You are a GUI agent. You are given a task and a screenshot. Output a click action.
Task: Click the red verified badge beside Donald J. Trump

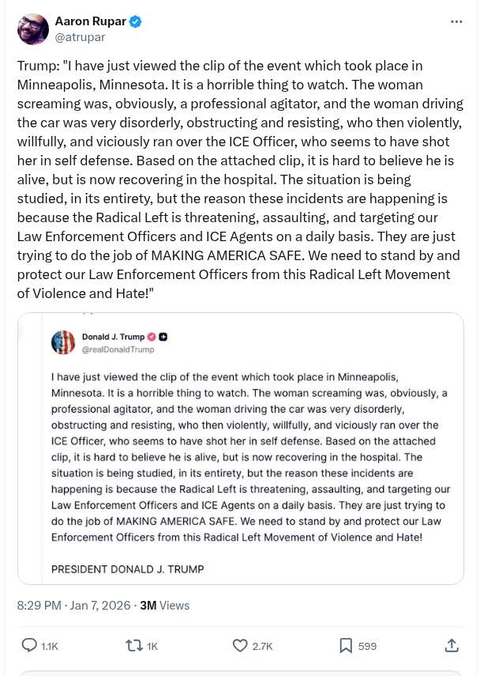(x=152, y=337)
